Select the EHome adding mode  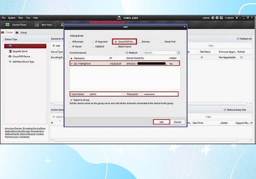(139, 42)
